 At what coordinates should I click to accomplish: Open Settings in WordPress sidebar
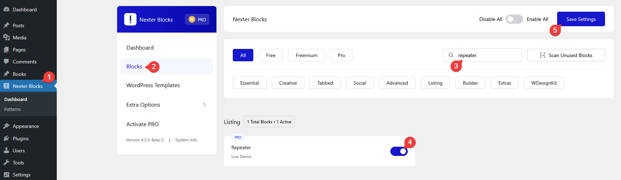click(x=28, y=174)
